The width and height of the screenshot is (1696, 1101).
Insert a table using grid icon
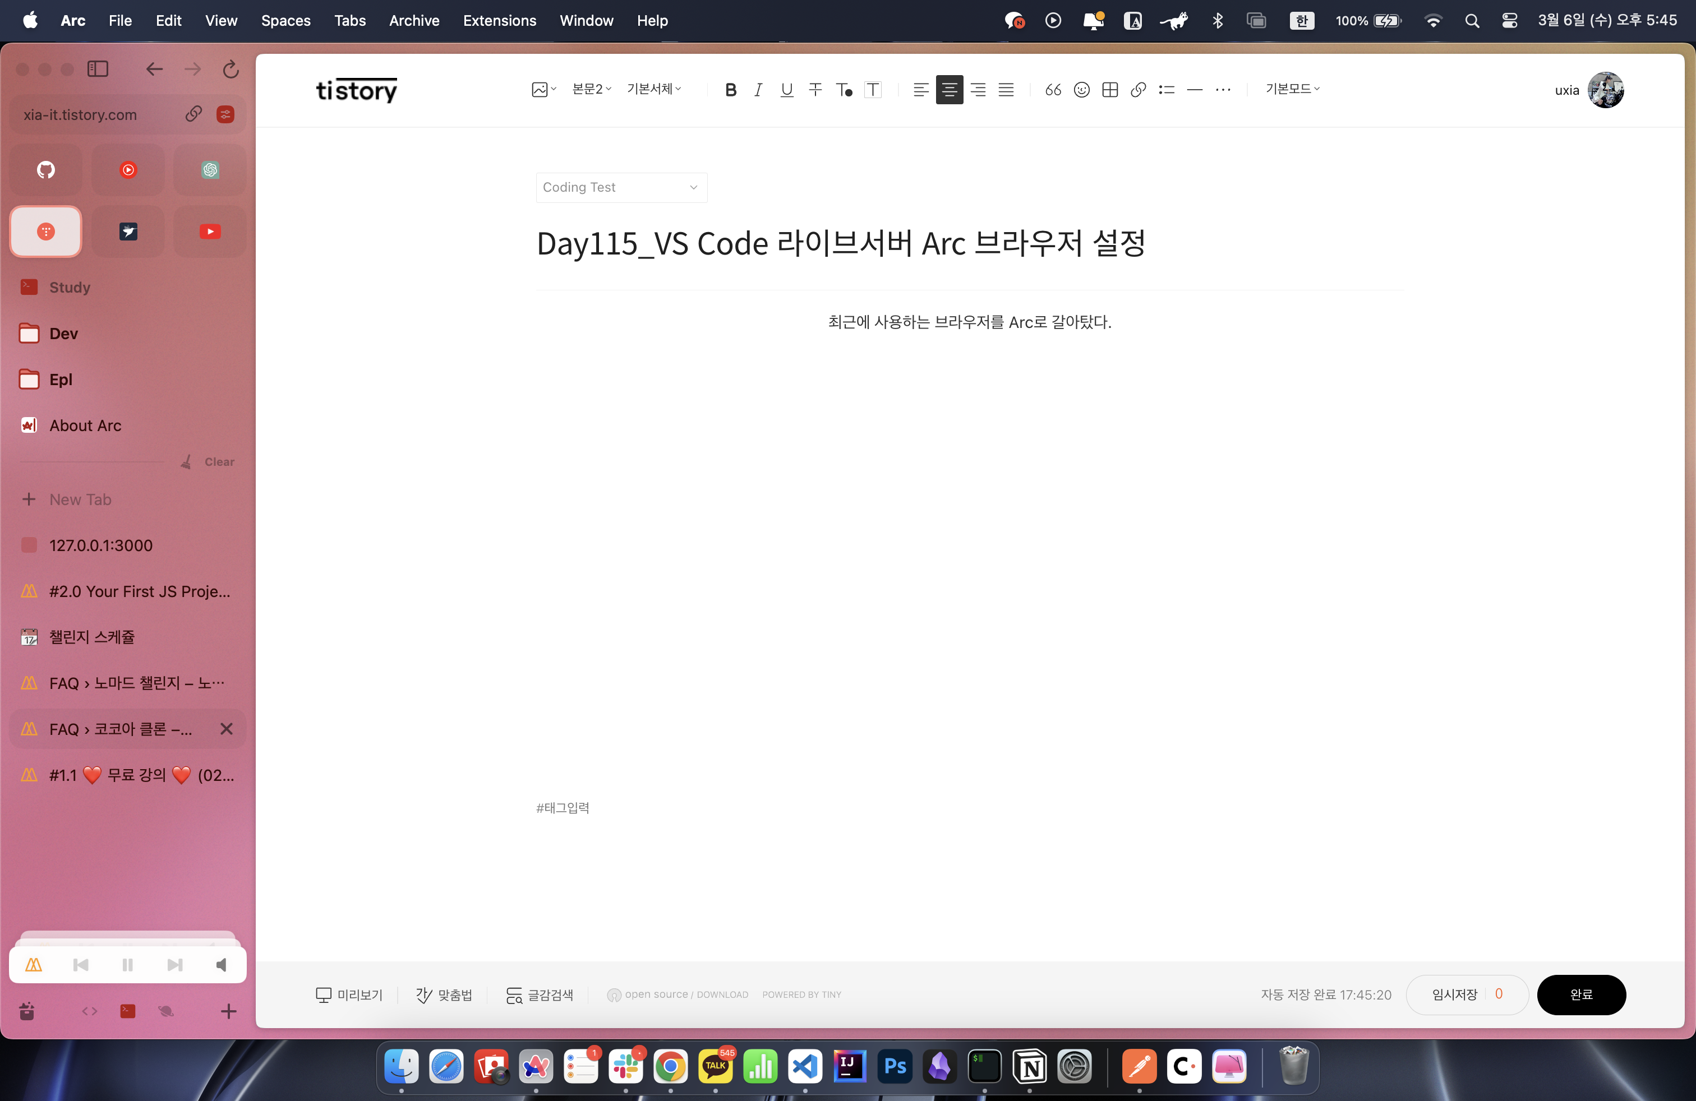1109,90
